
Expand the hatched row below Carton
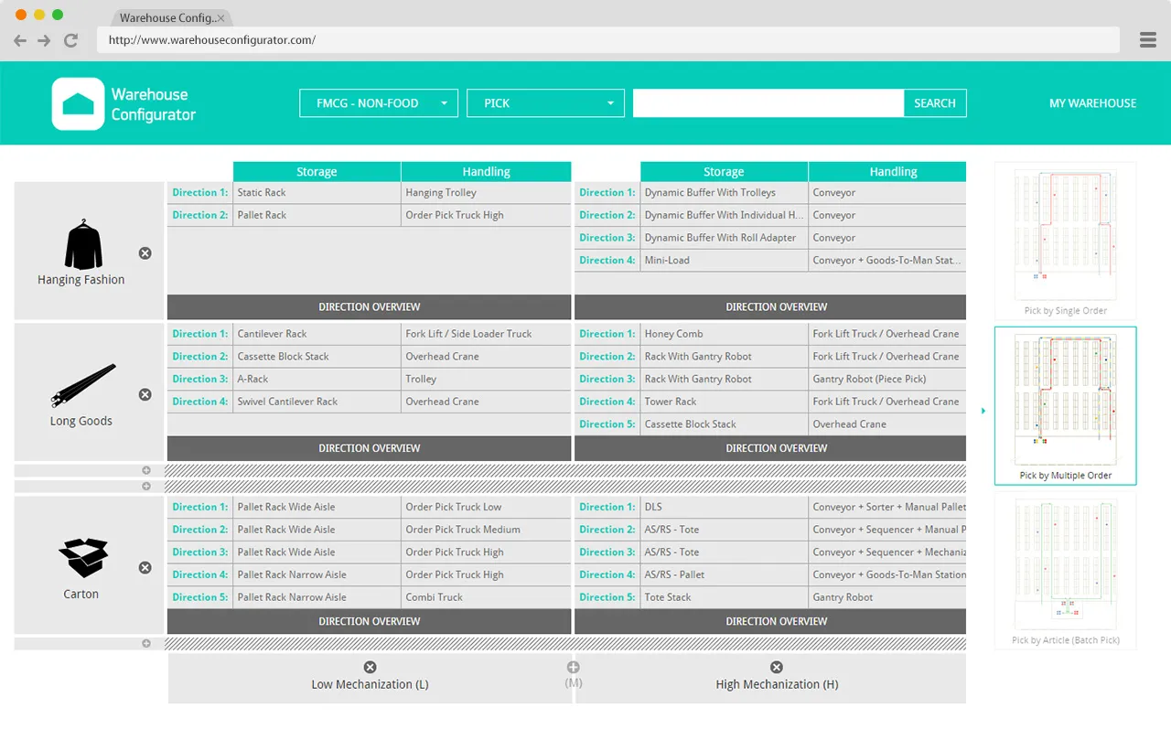(146, 644)
